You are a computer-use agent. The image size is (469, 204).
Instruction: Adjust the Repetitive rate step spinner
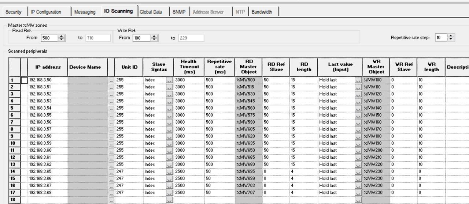[451, 37]
